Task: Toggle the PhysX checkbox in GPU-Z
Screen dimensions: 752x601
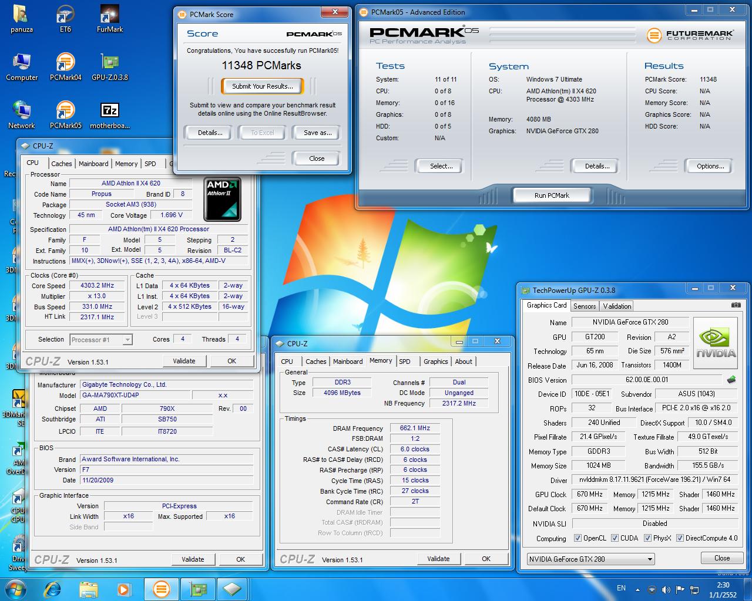Action: (647, 538)
